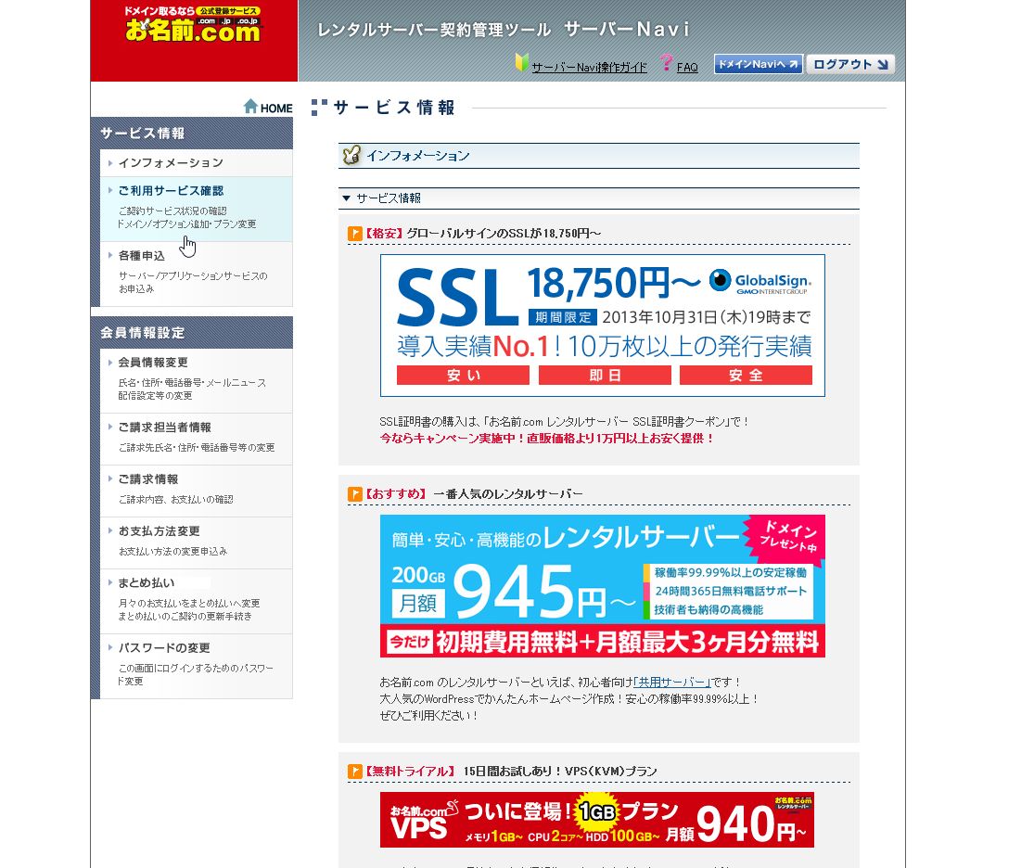Click the 会員情報設定 sidebar section header

click(191, 332)
